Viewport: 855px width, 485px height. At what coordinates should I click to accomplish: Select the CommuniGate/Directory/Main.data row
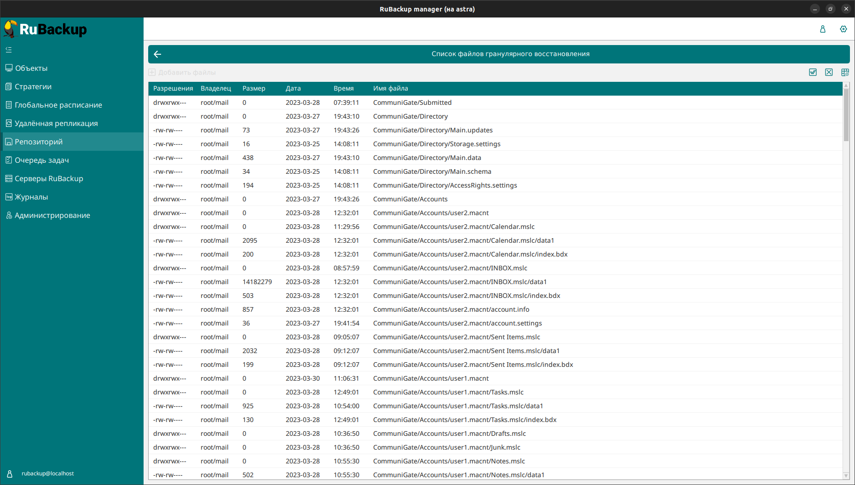pyautogui.click(x=427, y=158)
